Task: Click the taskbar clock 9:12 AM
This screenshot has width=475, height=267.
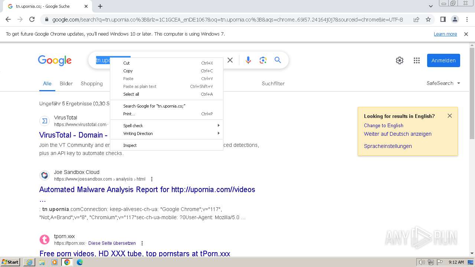Action: 456,262
